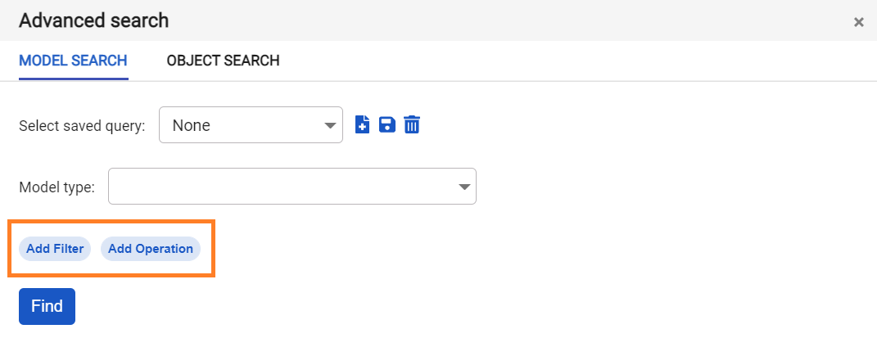Click the save query floppy disk icon
This screenshot has height=347, width=877.
click(x=387, y=124)
